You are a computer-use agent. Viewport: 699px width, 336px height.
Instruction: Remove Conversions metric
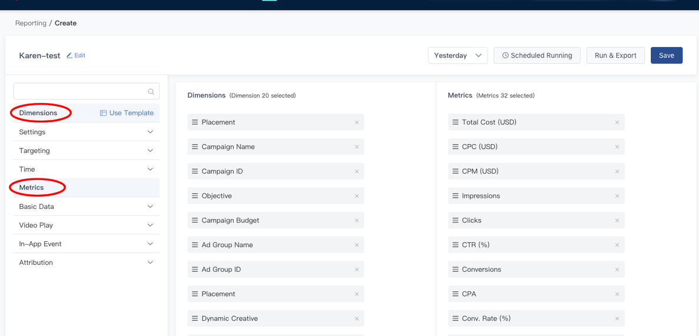pyautogui.click(x=617, y=269)
